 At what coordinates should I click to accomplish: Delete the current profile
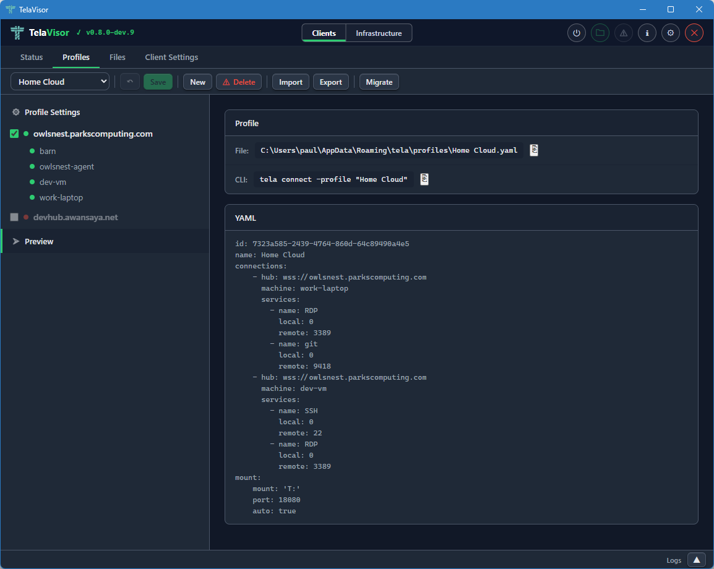coord(239,81)
